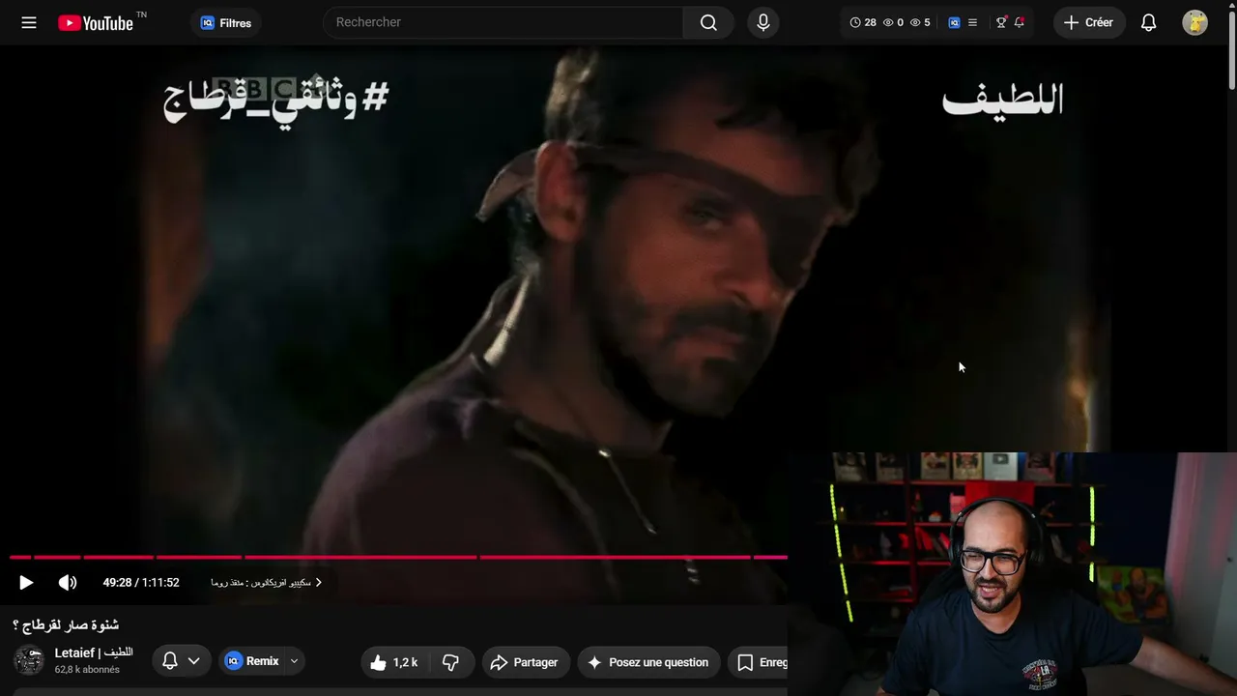The height and width of the screenshot is (696, 1237).
Task: Visit the Letaief channel name link
Action: coord(94,652)
